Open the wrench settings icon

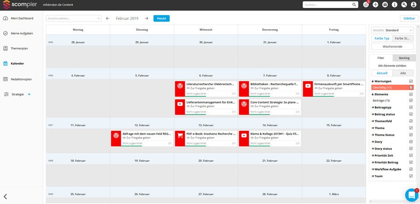pos(404,5)
